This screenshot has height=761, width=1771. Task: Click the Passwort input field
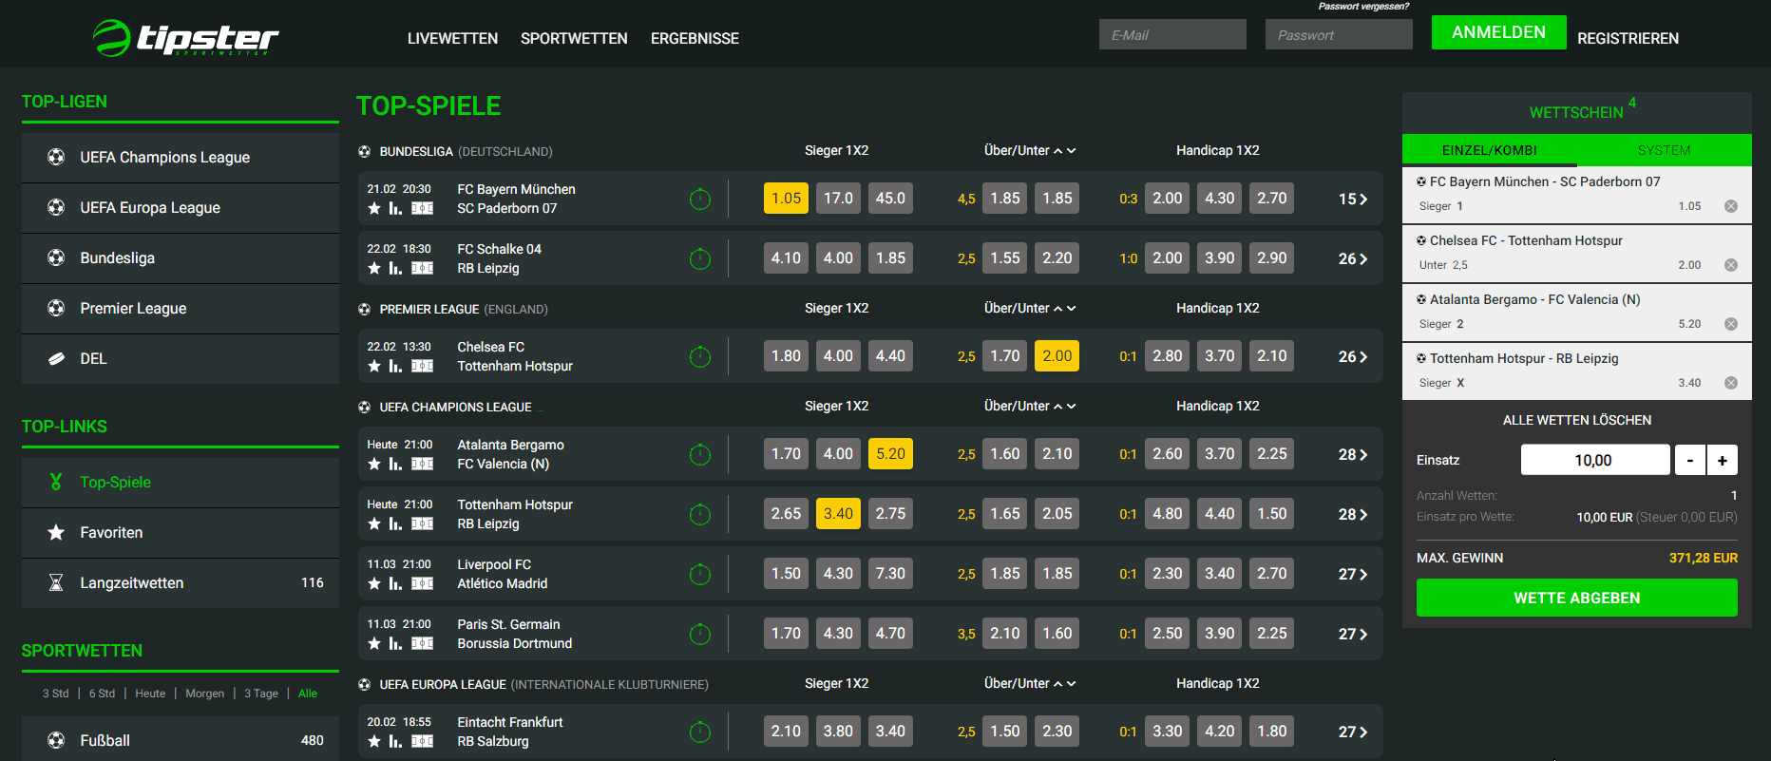click(x=1339, y=34)
